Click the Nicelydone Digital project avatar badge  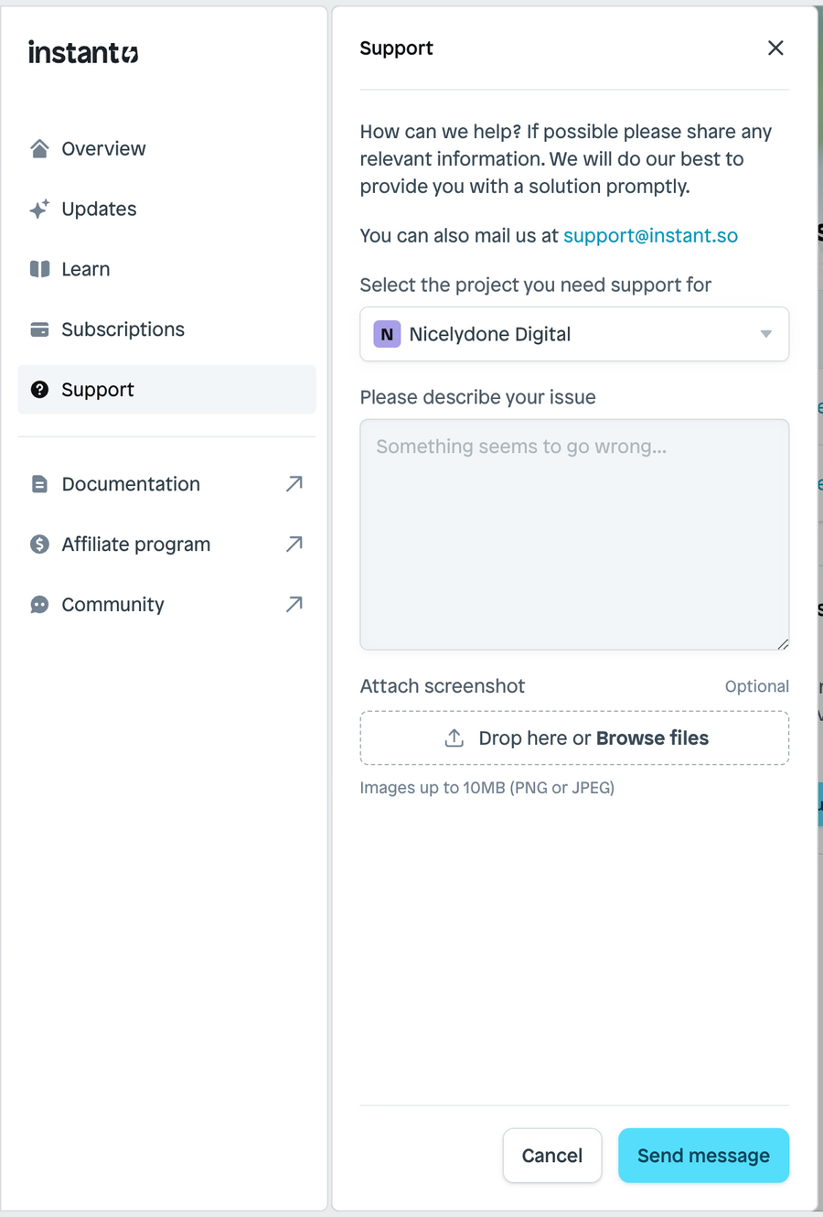click(x=387, y=334)
